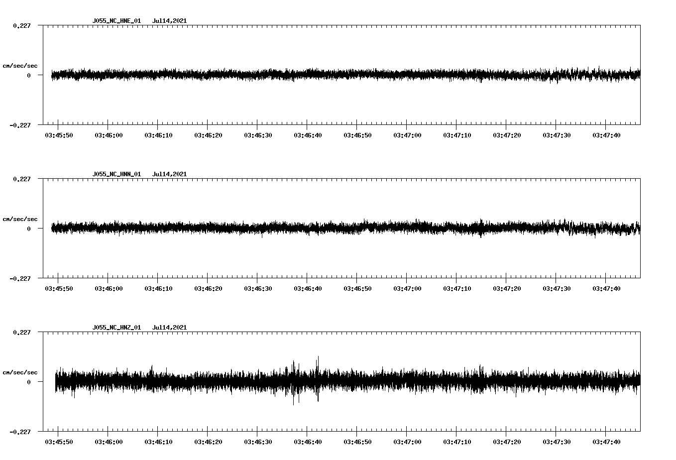Click the -0.227 lower amplitude limit on middle plot

(20, 279)
